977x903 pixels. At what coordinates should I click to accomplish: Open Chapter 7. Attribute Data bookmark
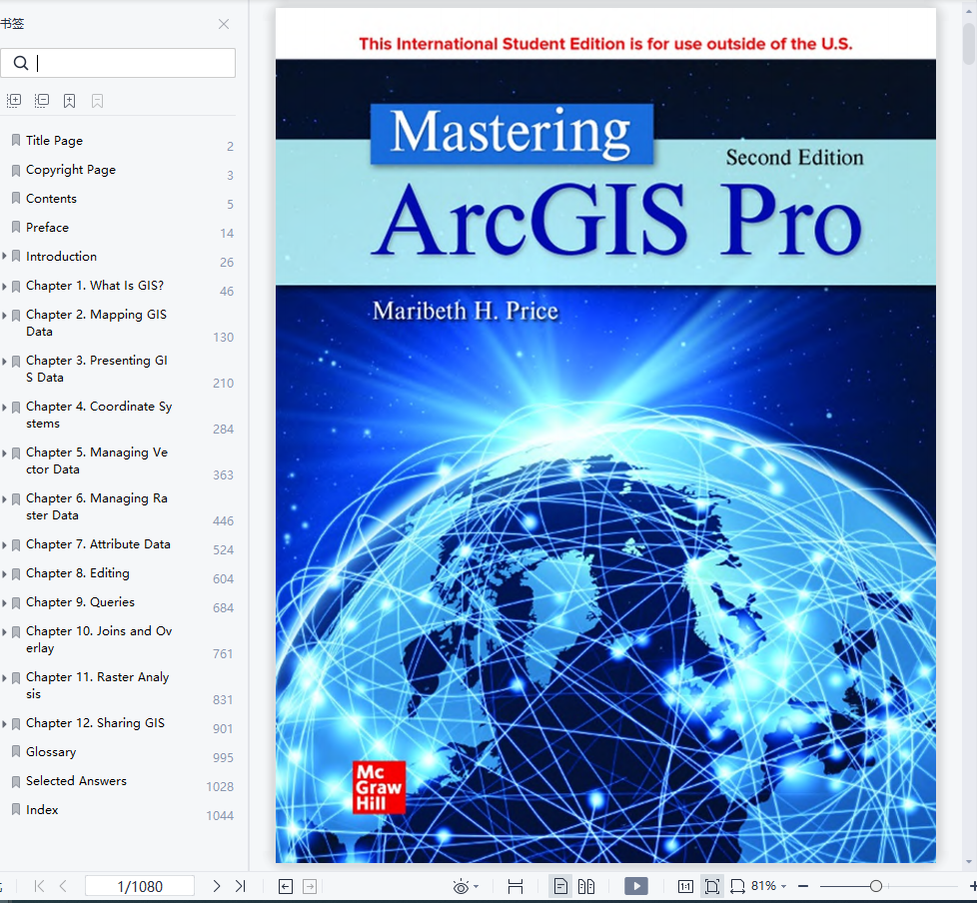coord(98,544)
